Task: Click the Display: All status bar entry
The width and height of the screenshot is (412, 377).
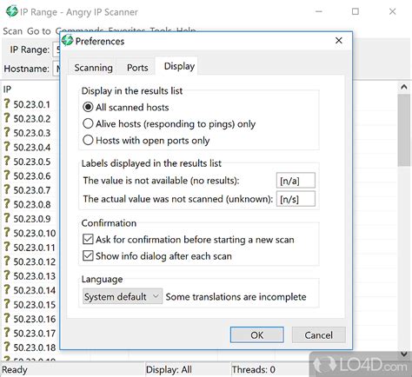Action: tap(169, 369)
